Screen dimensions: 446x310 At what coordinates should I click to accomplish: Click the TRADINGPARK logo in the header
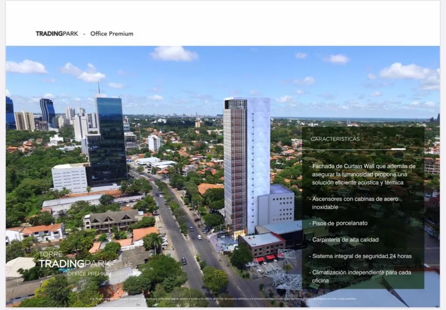tap(57, 34)
